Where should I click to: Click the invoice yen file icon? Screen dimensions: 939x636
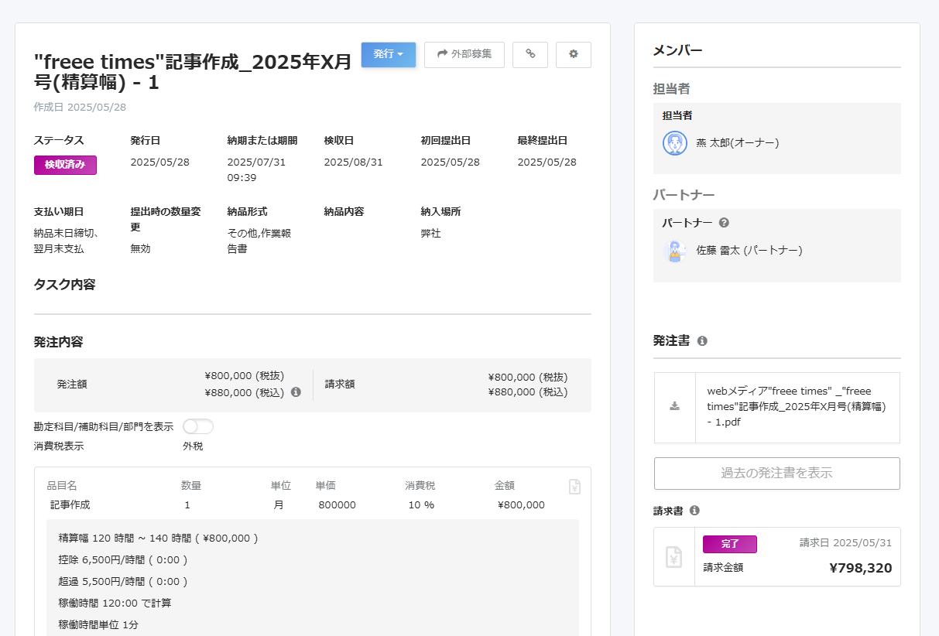674,557
